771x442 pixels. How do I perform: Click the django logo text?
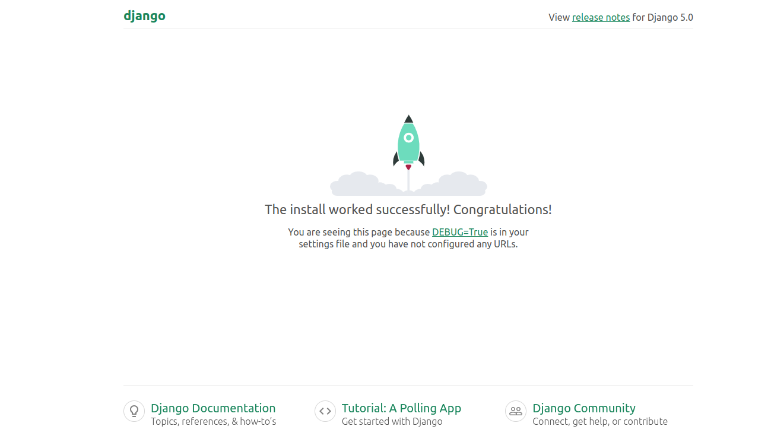coord(144,16)
